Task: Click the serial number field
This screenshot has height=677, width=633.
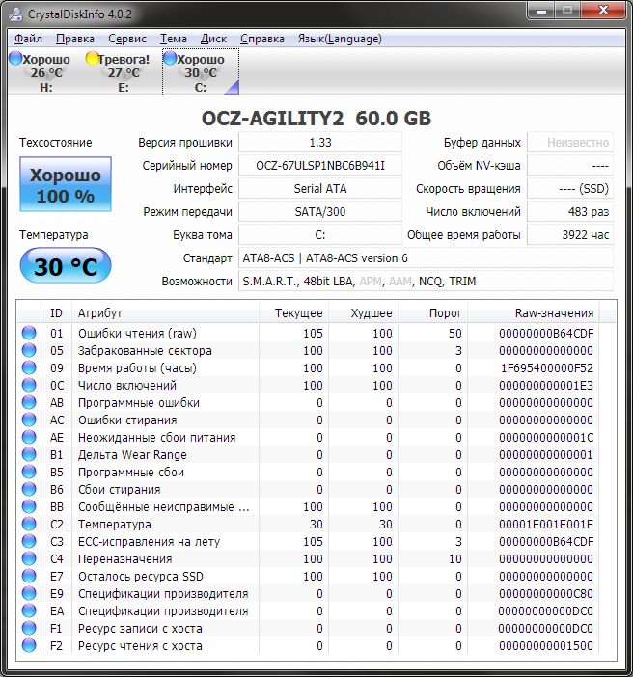Action: pyautogui.click(x=320, y=166)
